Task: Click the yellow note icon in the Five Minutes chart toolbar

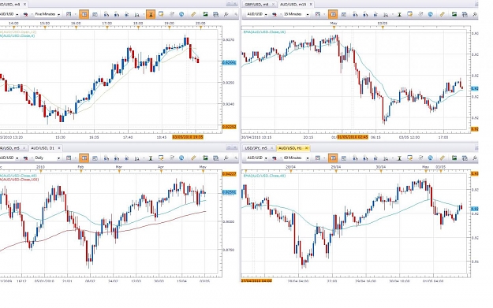Action: (161, 14)
